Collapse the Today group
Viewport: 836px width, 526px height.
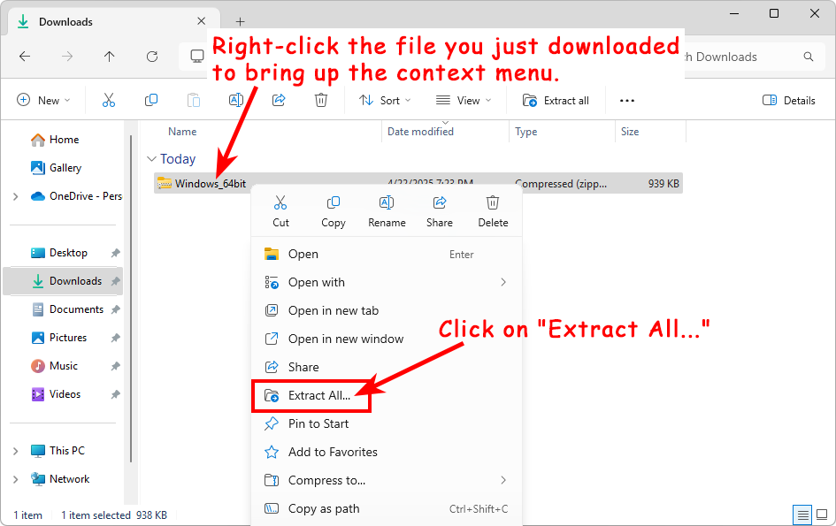point(150,160)
